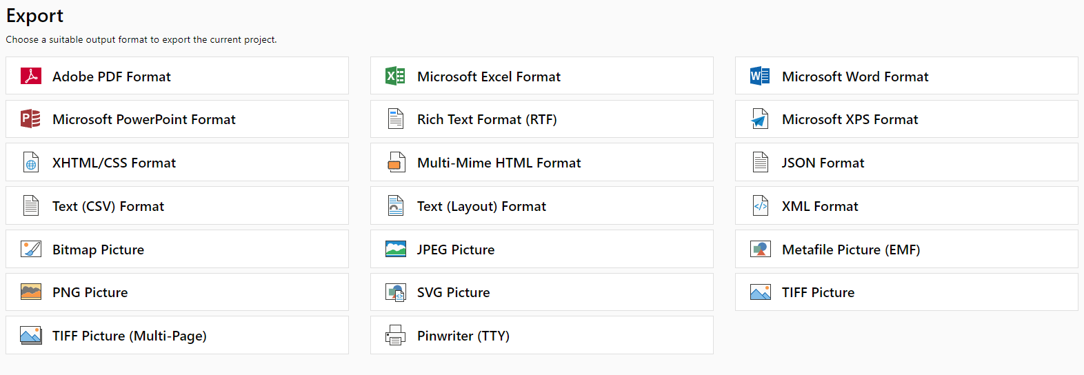Click the SVG Picture icon
1084x375 pixels.
pos(395,292)
